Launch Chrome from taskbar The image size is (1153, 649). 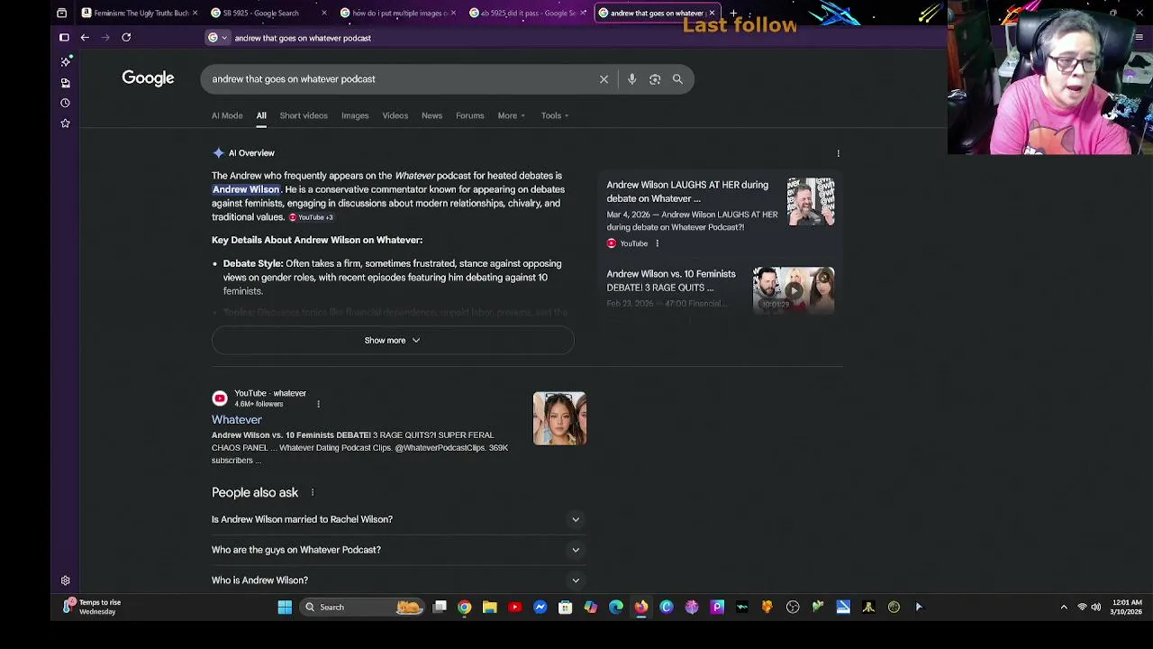pos(464,607)
